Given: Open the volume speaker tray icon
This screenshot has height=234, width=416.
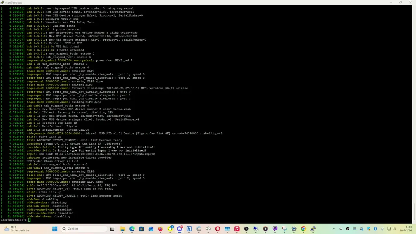Looking at the screenshot, I should pos(394,229).
